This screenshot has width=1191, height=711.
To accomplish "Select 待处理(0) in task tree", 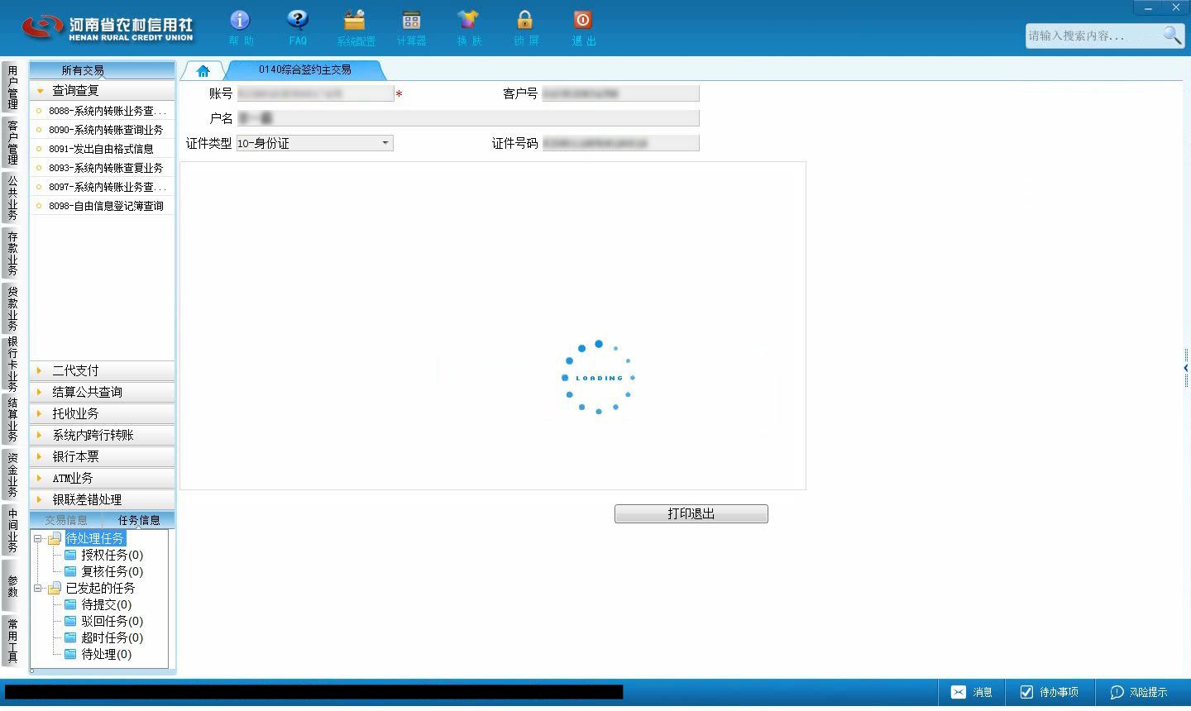I will click(x=106, y=654).
